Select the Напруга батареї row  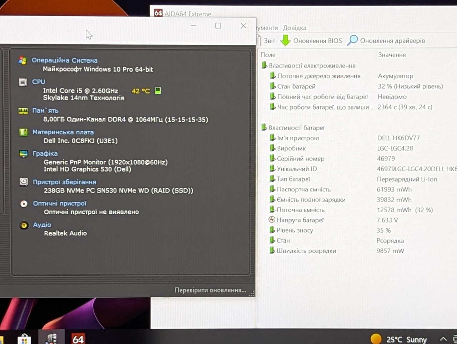[x=357, y=220]
